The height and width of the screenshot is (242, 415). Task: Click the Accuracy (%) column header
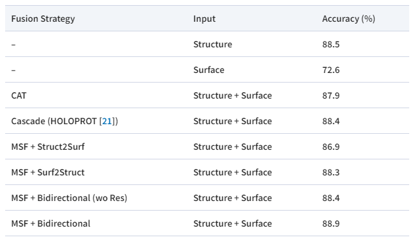348,19
